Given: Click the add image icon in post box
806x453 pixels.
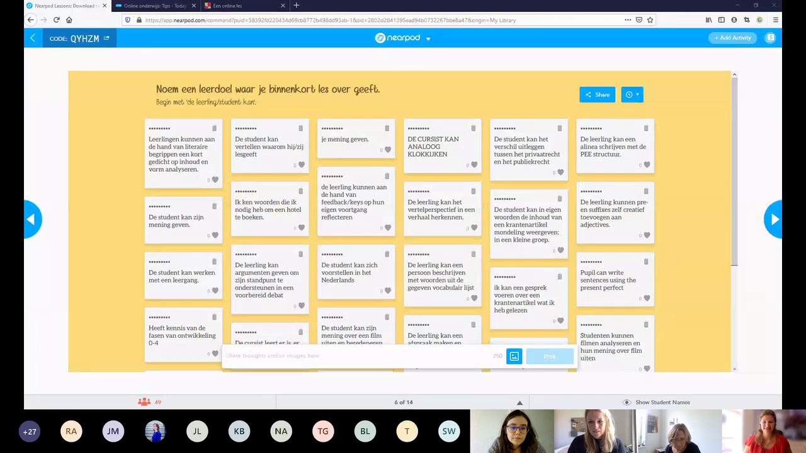Looking at the screenshot, I should 514,357.
